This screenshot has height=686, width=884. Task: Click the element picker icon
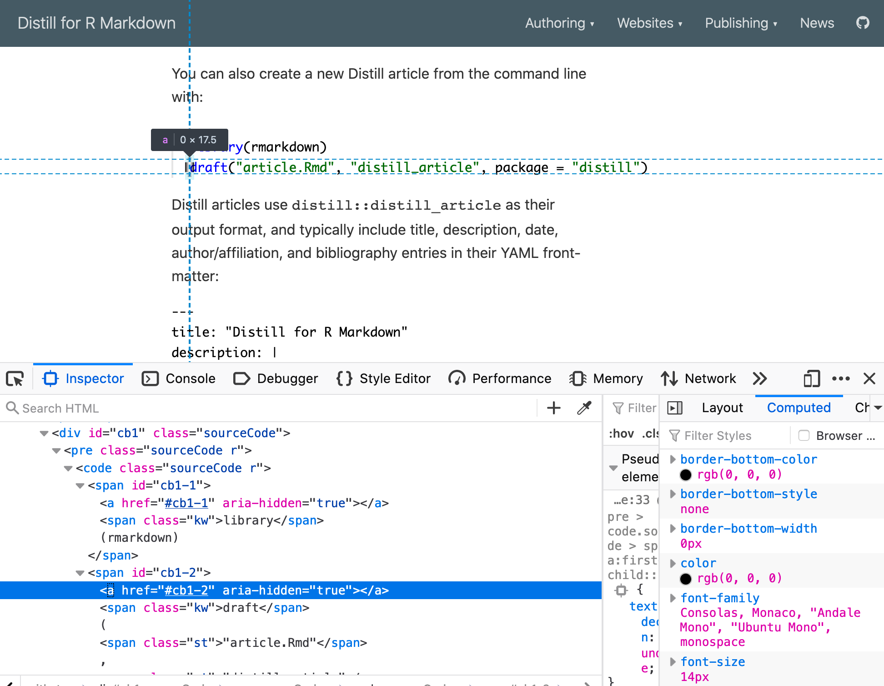(x=15, y=378)
